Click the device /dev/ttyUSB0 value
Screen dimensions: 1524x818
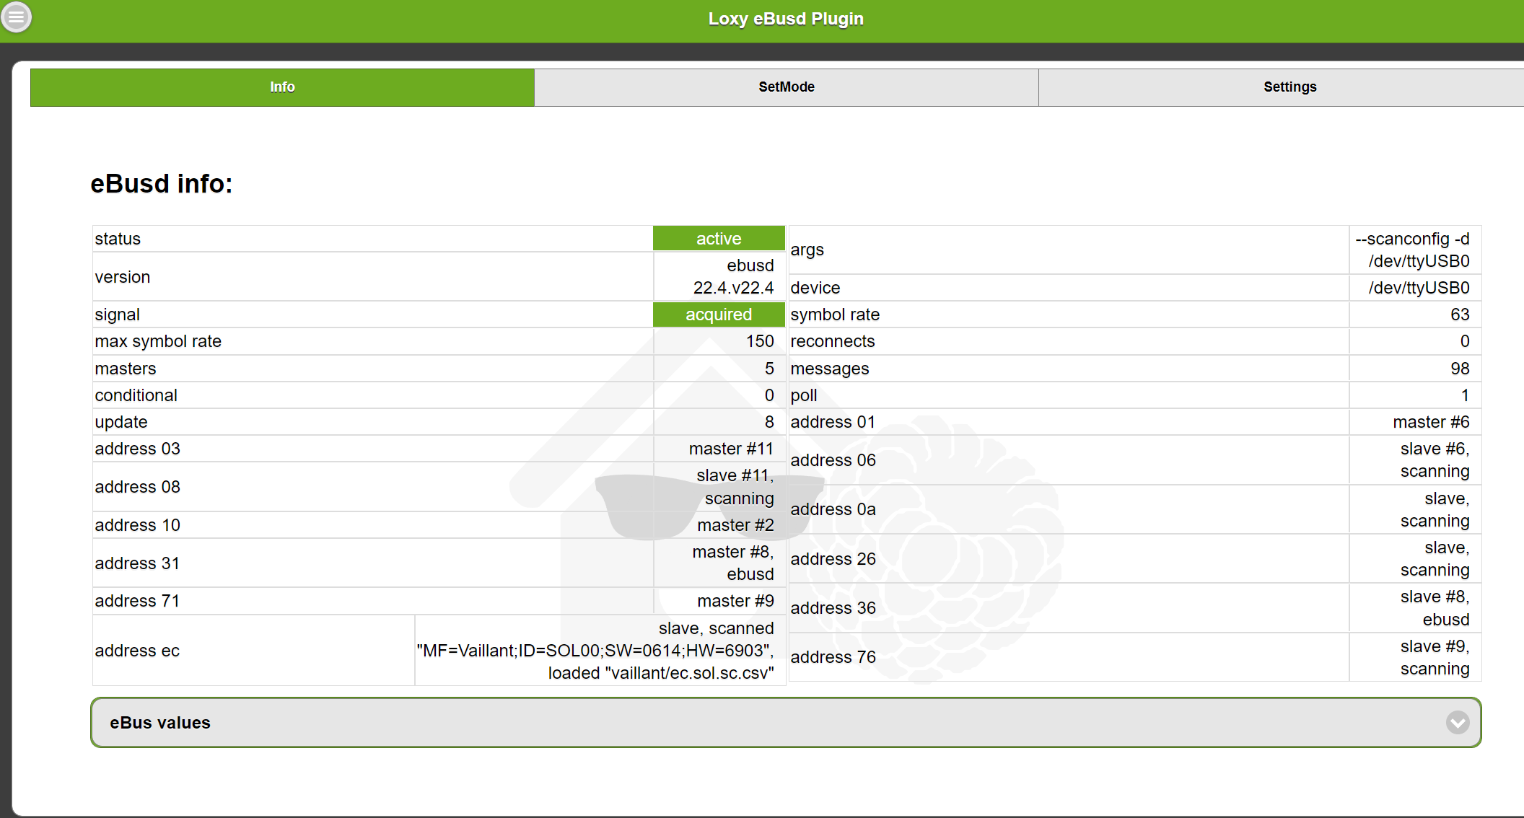pos(1418,288)
